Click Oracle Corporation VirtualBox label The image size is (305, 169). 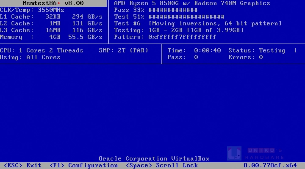tap(154, 159)
